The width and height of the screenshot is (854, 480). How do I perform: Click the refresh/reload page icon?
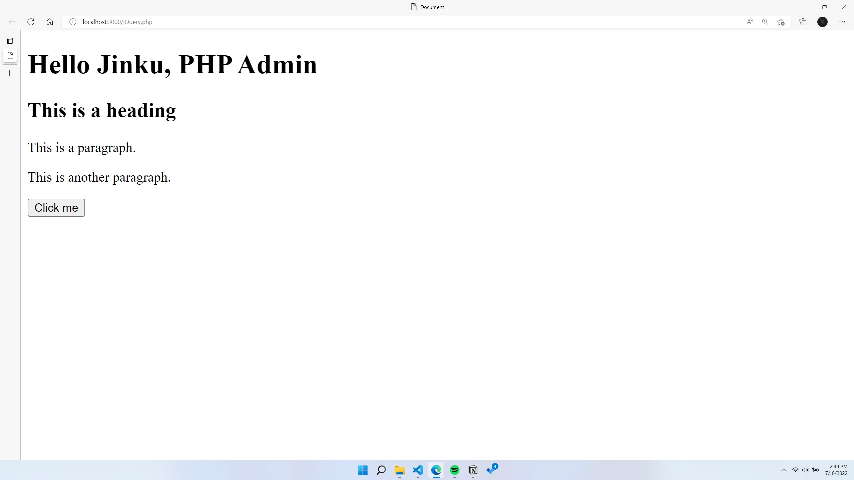30,22
